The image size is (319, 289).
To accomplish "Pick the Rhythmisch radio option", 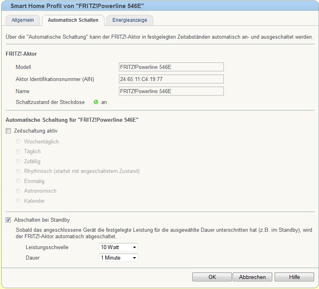I will pyautogui.click(x=18, y=171).
